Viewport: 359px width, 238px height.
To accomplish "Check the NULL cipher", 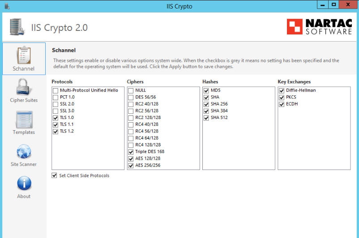I will [x=131, y=91].
